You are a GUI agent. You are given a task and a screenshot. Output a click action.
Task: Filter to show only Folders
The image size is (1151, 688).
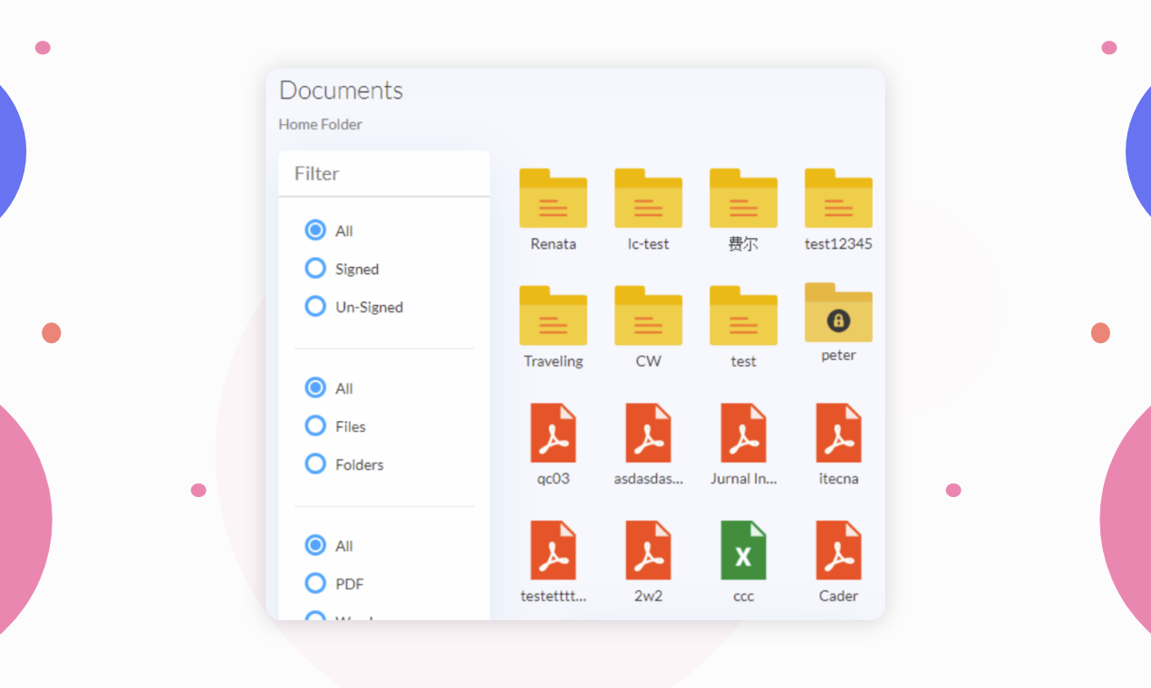tap(315, 464)
